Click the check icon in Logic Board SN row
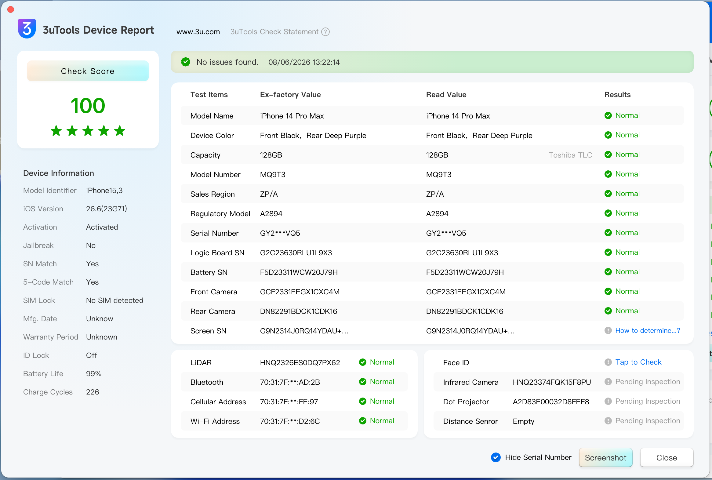The image size is (712, 480). [x=608, y=252]
